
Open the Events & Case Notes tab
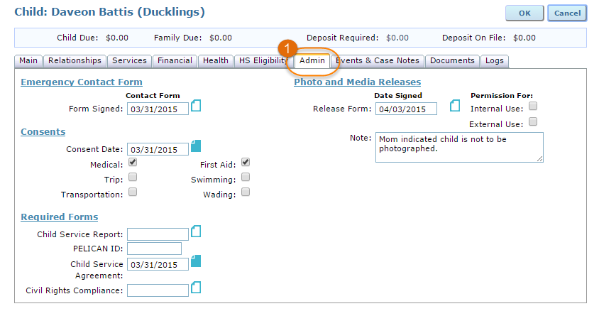[379, 61]
